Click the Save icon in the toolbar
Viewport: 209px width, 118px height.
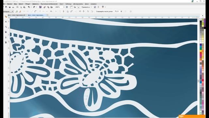pos(9,7)
